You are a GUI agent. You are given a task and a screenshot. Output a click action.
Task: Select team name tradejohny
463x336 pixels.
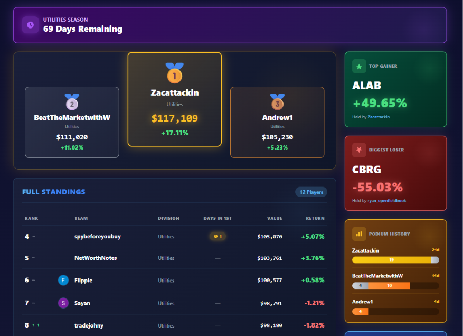click(89, 325)
